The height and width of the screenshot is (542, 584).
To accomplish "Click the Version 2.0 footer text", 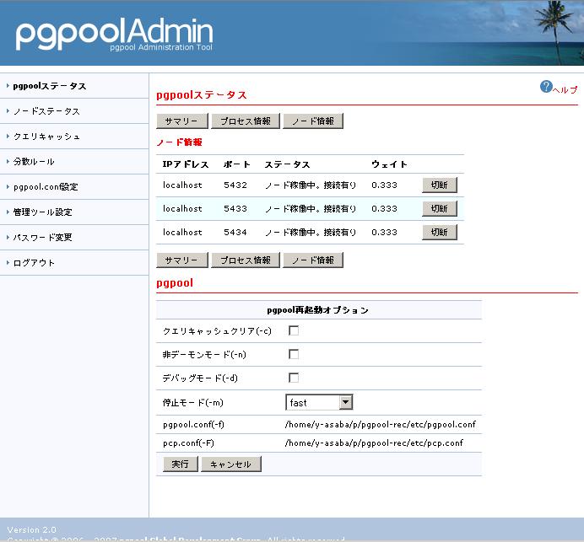I will click(x=32, y=529).
